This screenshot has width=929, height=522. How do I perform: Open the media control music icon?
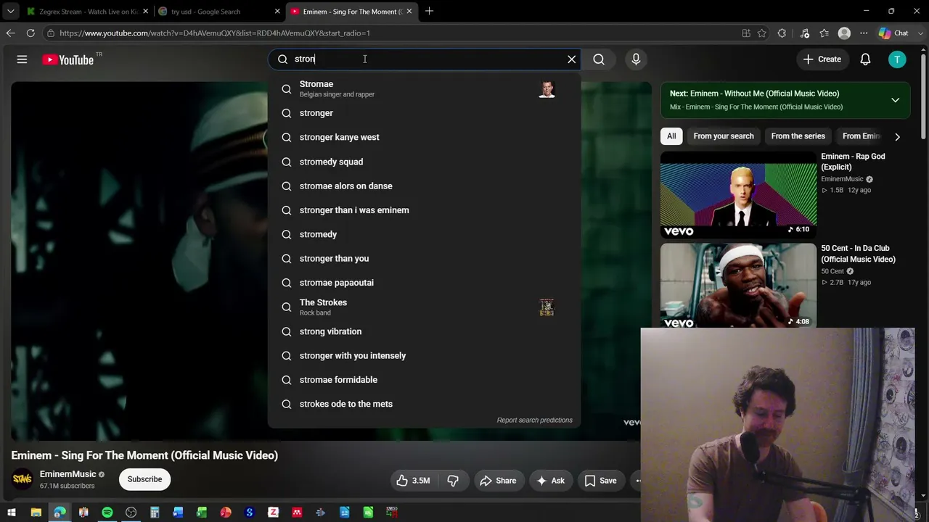[805, 33]
